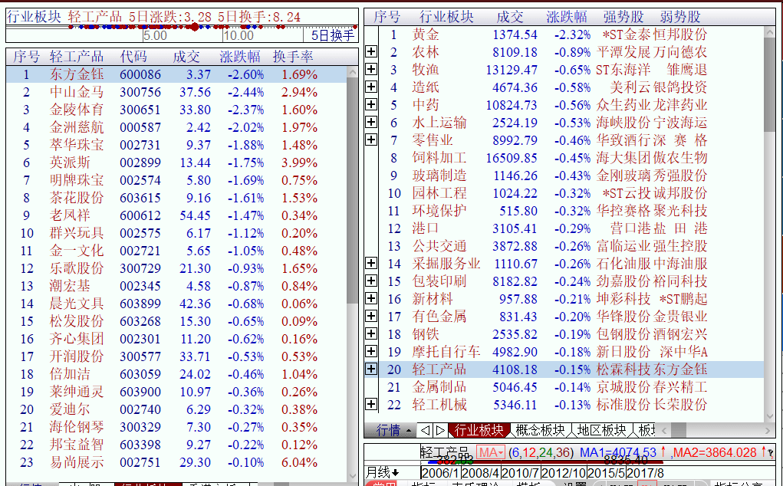The height and width of the screenshot is (486, 783).
Task: Sort stock list by 换手率 column
Action: click(x=293, y=57)
